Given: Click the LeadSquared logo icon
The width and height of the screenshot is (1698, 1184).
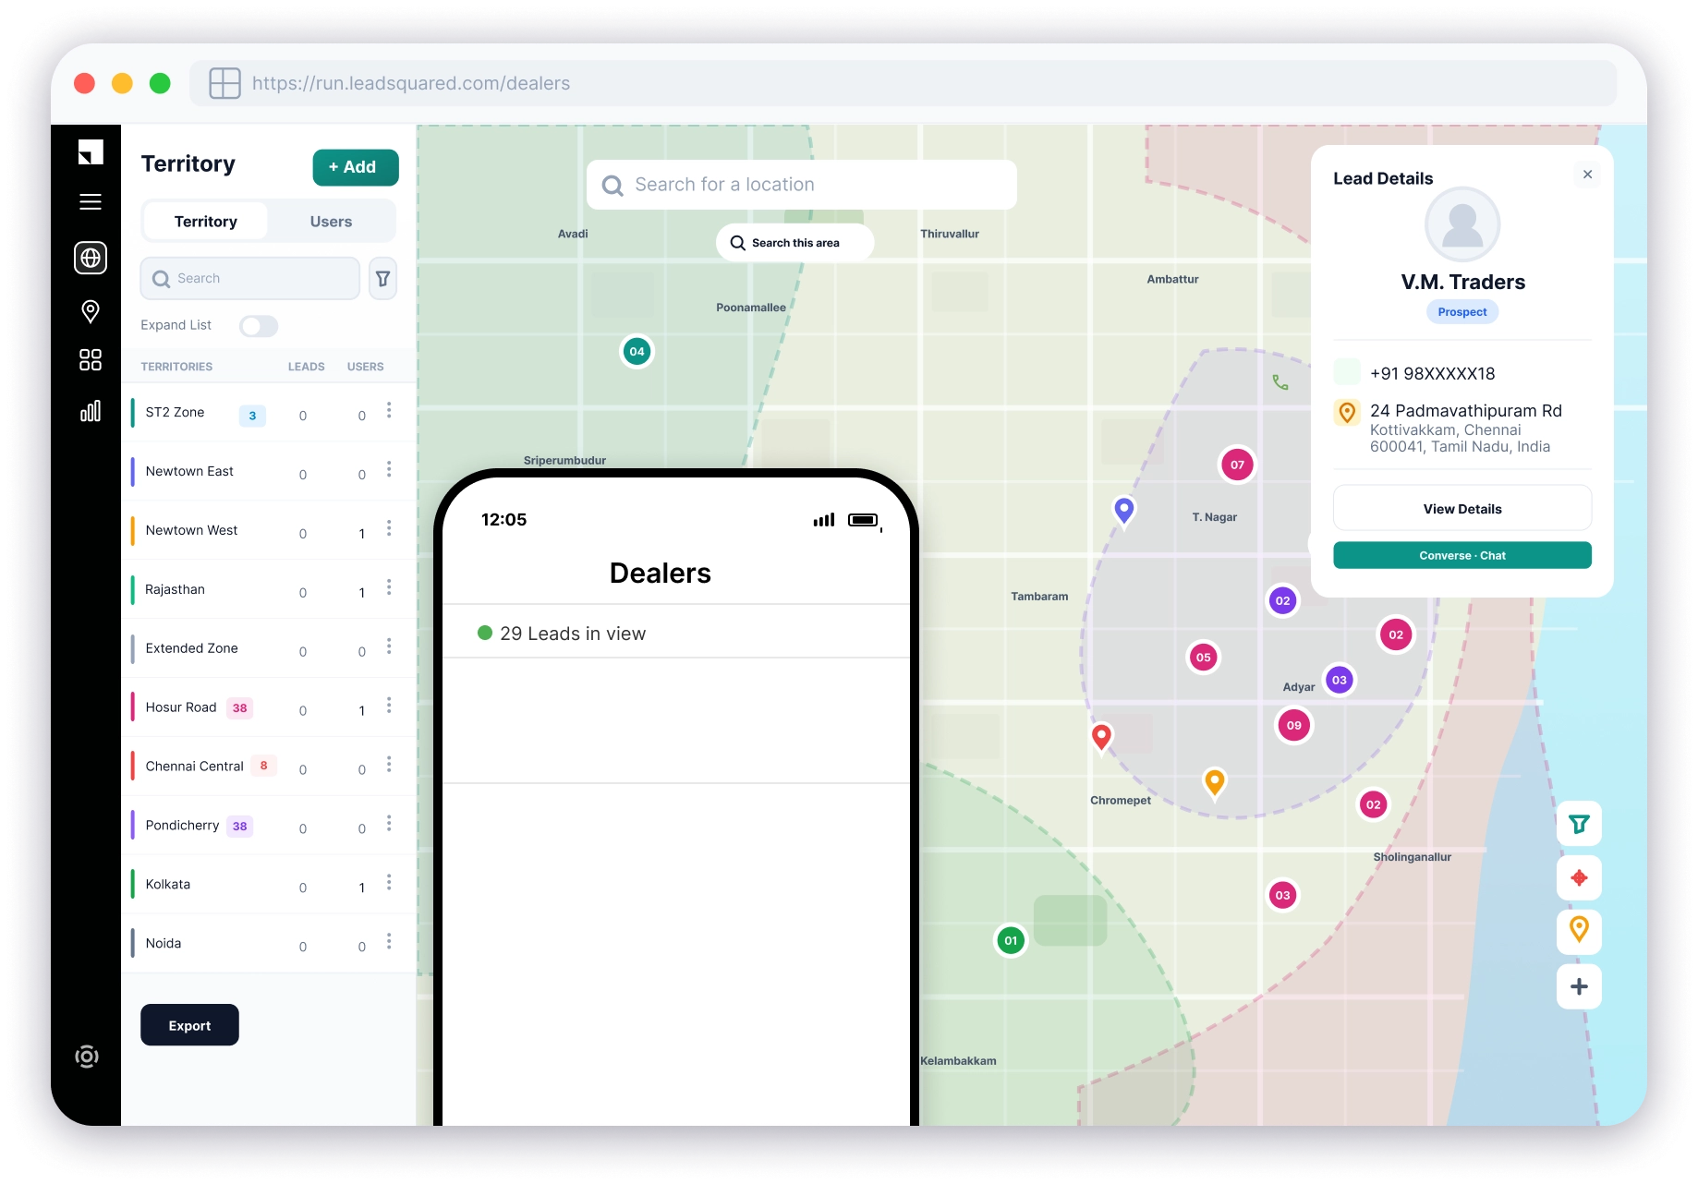Looking at the screenshot, I should click(x=91, y=152).
